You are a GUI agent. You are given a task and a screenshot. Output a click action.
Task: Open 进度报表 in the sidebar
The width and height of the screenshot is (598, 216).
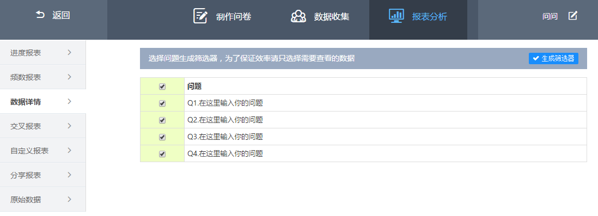click(x=42, y=53)
